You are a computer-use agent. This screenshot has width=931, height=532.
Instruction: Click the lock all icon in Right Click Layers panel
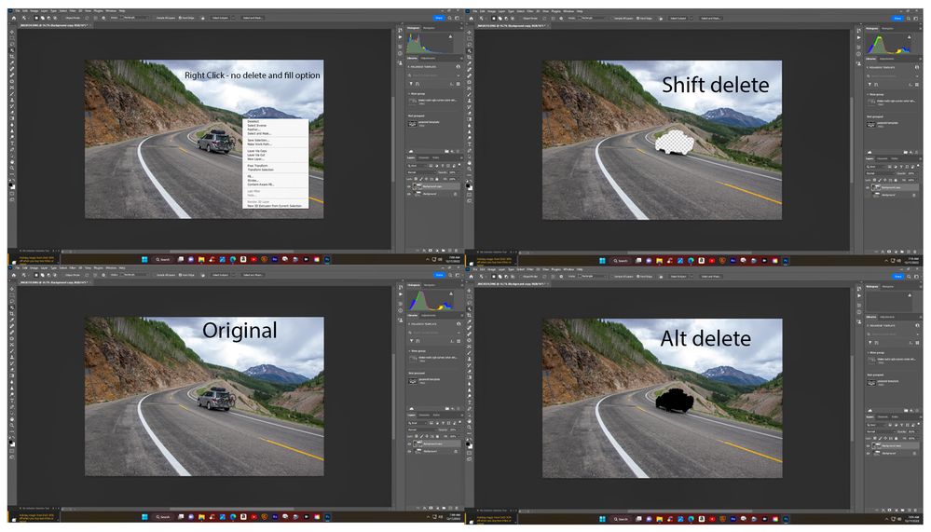(x=437, y=179)
